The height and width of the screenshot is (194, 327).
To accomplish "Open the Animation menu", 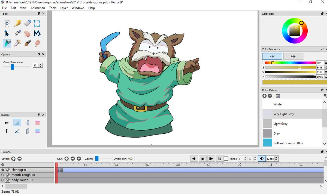I will 38,8.
